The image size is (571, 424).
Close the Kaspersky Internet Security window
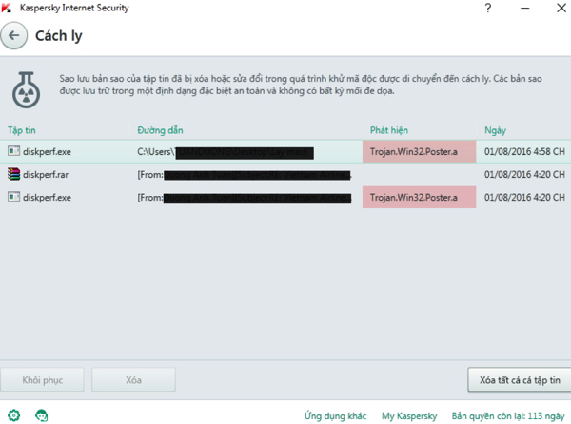click(x=561, y=8)
